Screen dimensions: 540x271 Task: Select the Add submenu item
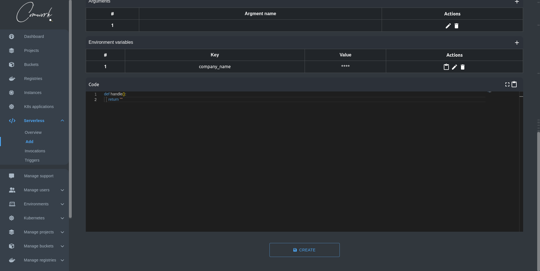pyautogui.click(x=30, y=142)
